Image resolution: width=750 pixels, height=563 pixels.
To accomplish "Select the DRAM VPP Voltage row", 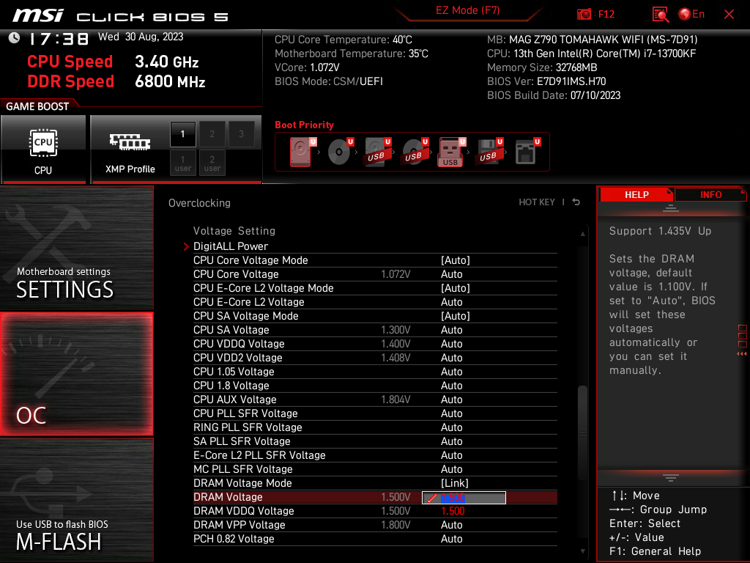I will pos(375,524).
